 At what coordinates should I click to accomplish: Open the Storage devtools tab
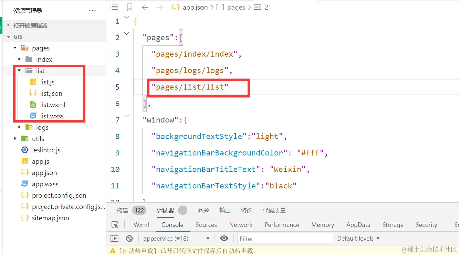pos(393,225)
